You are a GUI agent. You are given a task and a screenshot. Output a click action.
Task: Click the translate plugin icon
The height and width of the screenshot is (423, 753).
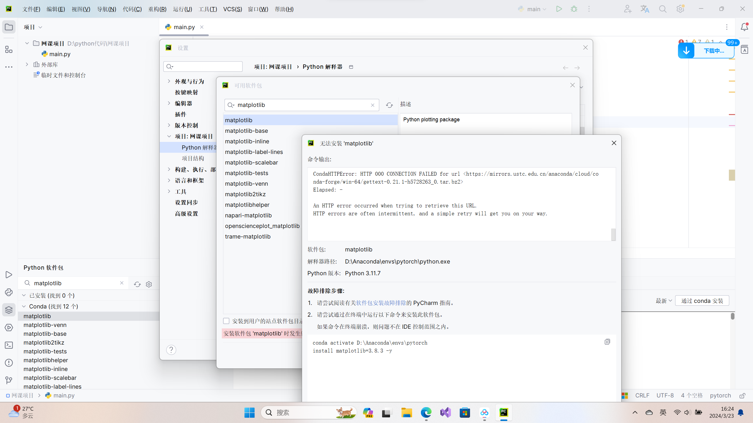click(645, 9)
